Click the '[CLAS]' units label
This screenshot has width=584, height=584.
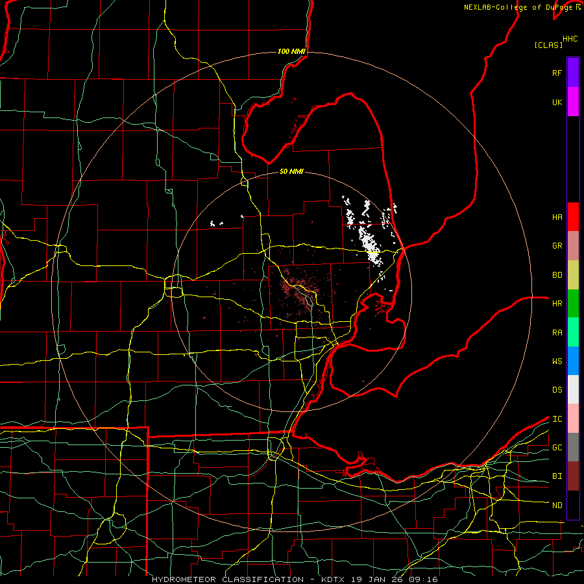548,45
